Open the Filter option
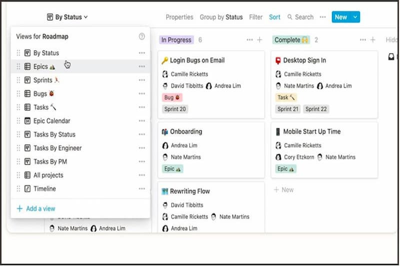The image size is (400, 266). click(x=255, y=17)
